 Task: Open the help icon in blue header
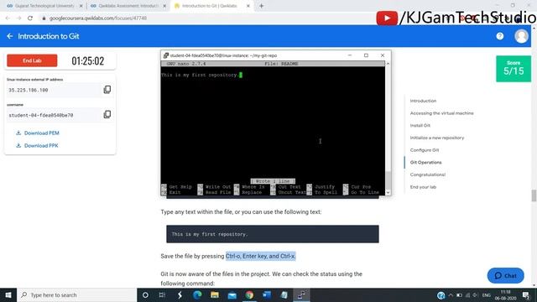tap(500, 36)
